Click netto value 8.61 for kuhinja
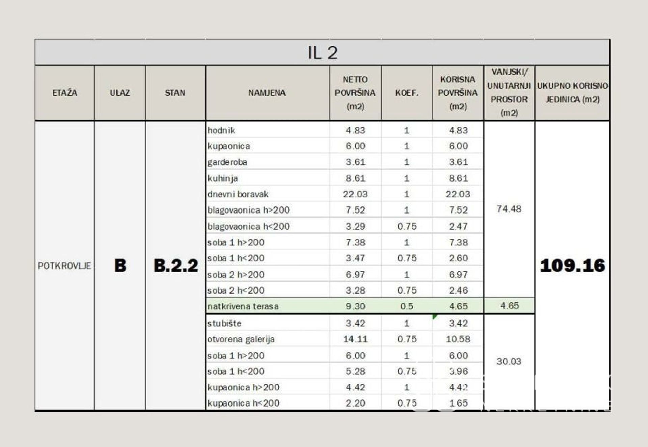 tap(355, 178)
